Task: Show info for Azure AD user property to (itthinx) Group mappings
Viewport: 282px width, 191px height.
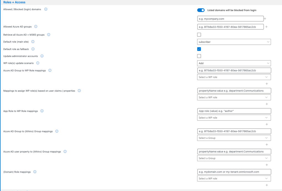Action: (65, 152)
